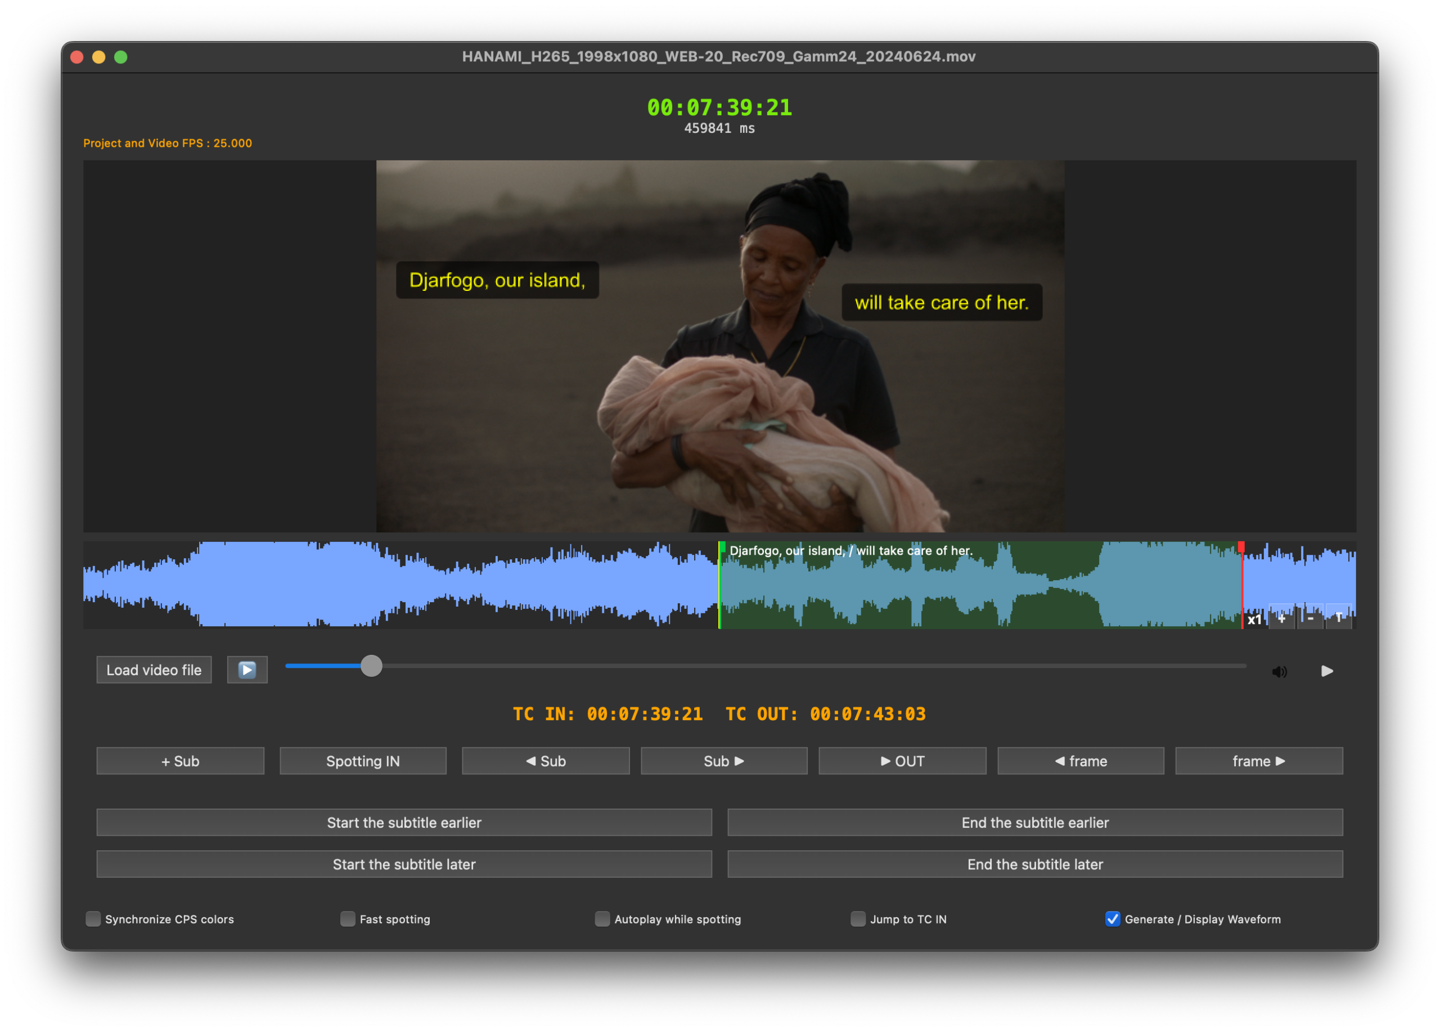The height and width of the screenshot is (1032, 1440).
Task: Enable Fast spotting checkbox
Action: click(x=347, y=918)
